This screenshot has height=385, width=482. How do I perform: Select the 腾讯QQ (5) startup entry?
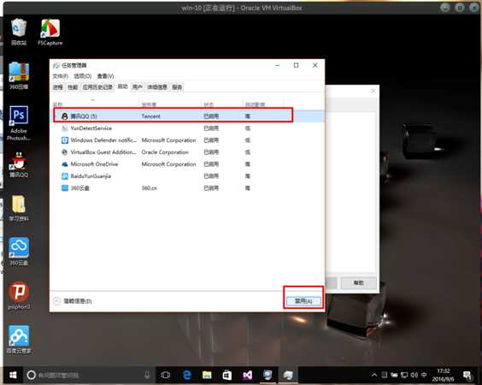(x=188, y=116)
